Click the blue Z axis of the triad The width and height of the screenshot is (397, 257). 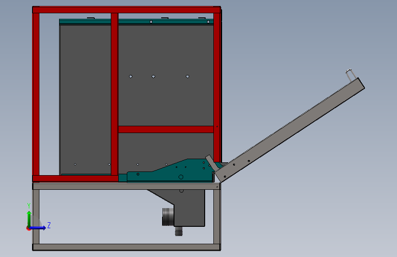(38, 228)
